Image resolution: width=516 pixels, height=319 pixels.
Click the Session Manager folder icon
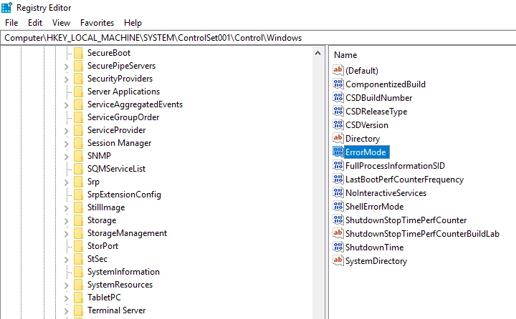pyautogui.click(x=79, y=143)
